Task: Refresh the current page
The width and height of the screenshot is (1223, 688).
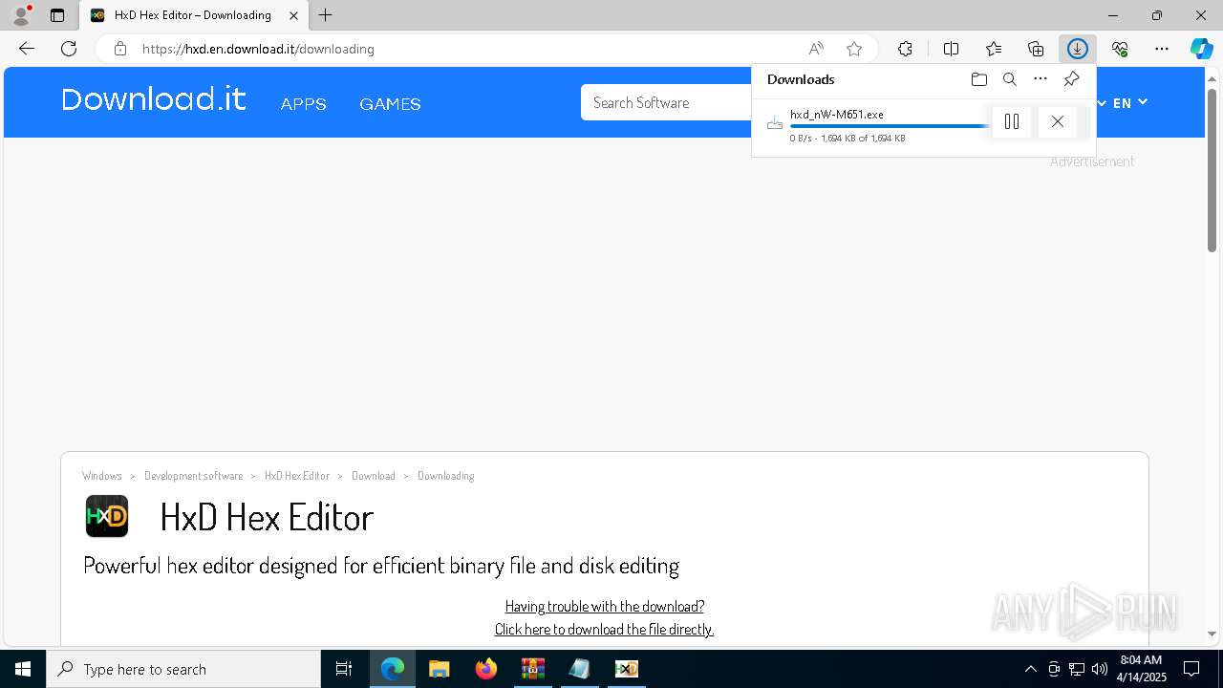Action: [69, 49]
